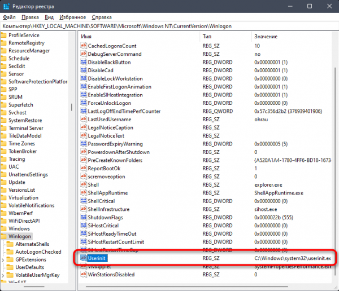
Task: Click the DWORD icon of PasswordExpiryWarning
Action: tap(84, 144)
